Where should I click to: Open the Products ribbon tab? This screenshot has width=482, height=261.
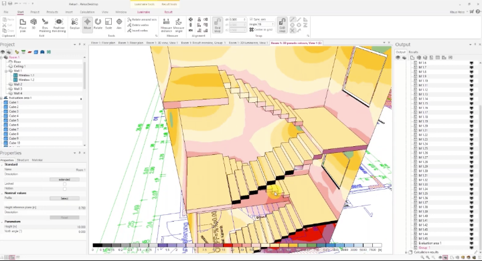click(52, 12)
